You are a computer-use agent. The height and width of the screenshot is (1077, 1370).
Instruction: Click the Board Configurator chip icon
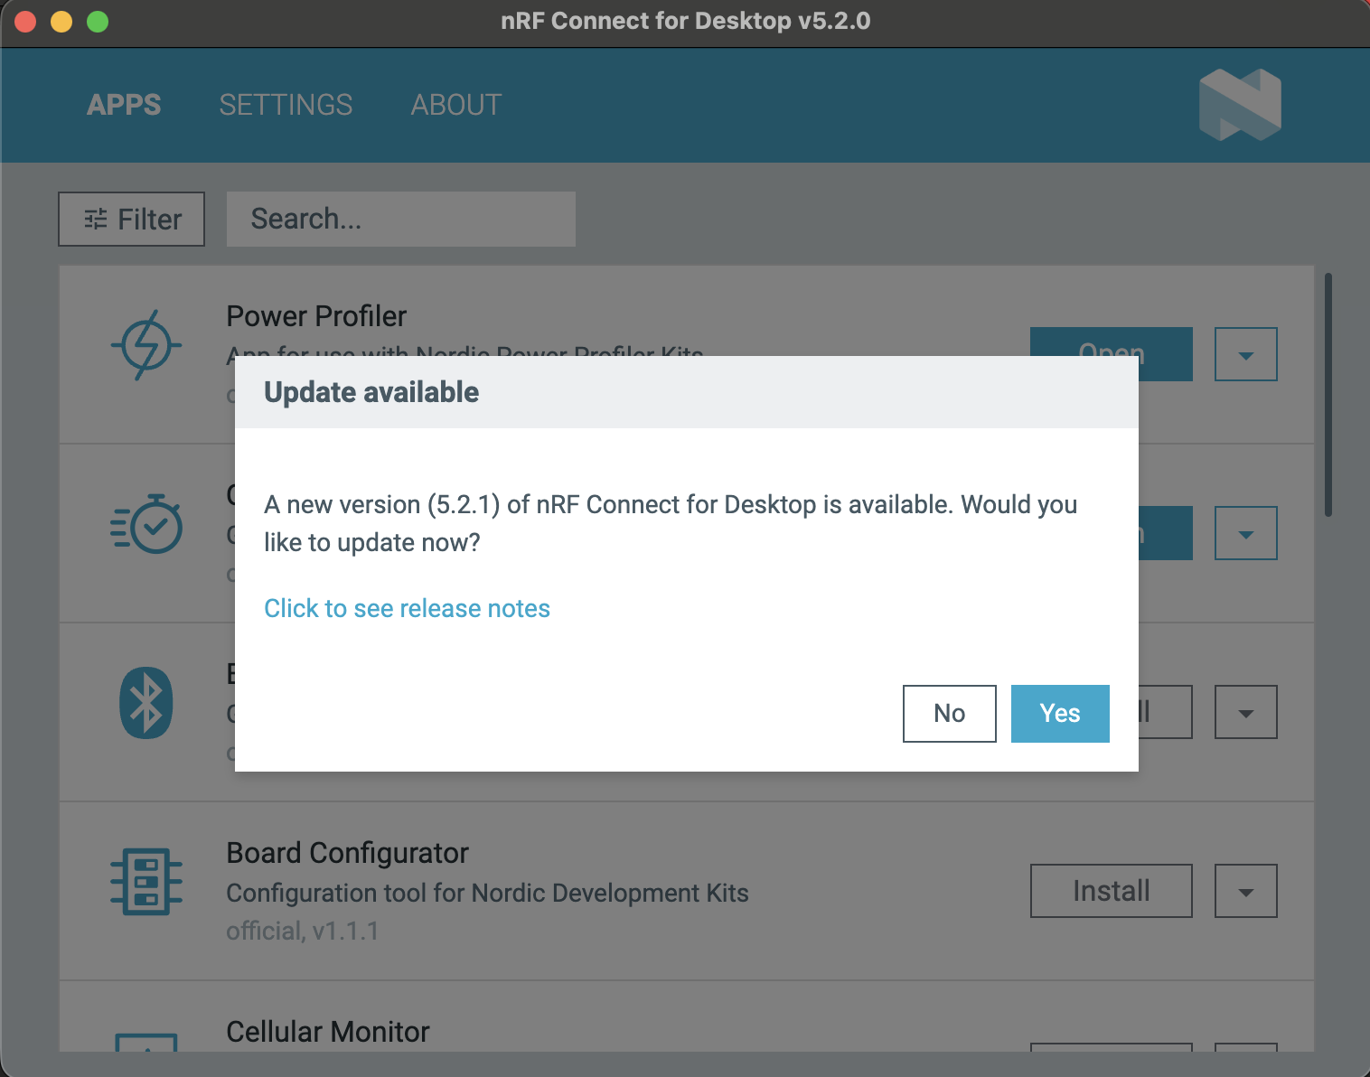146,882
